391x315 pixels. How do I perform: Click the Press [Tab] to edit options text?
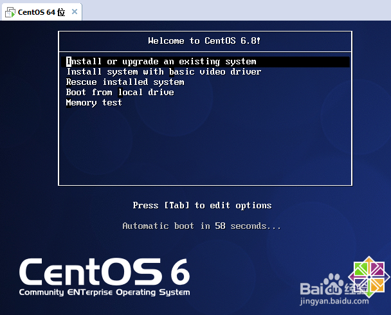click(202, 205)
